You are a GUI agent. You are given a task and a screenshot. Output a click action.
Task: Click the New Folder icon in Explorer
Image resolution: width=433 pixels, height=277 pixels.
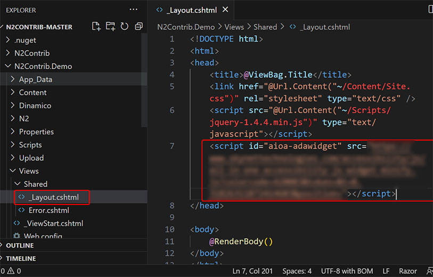point(110,27)
